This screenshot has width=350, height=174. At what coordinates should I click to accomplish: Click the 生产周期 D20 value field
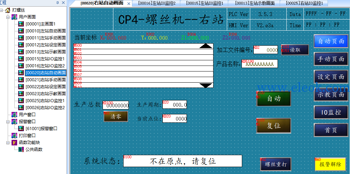(175, 105)
